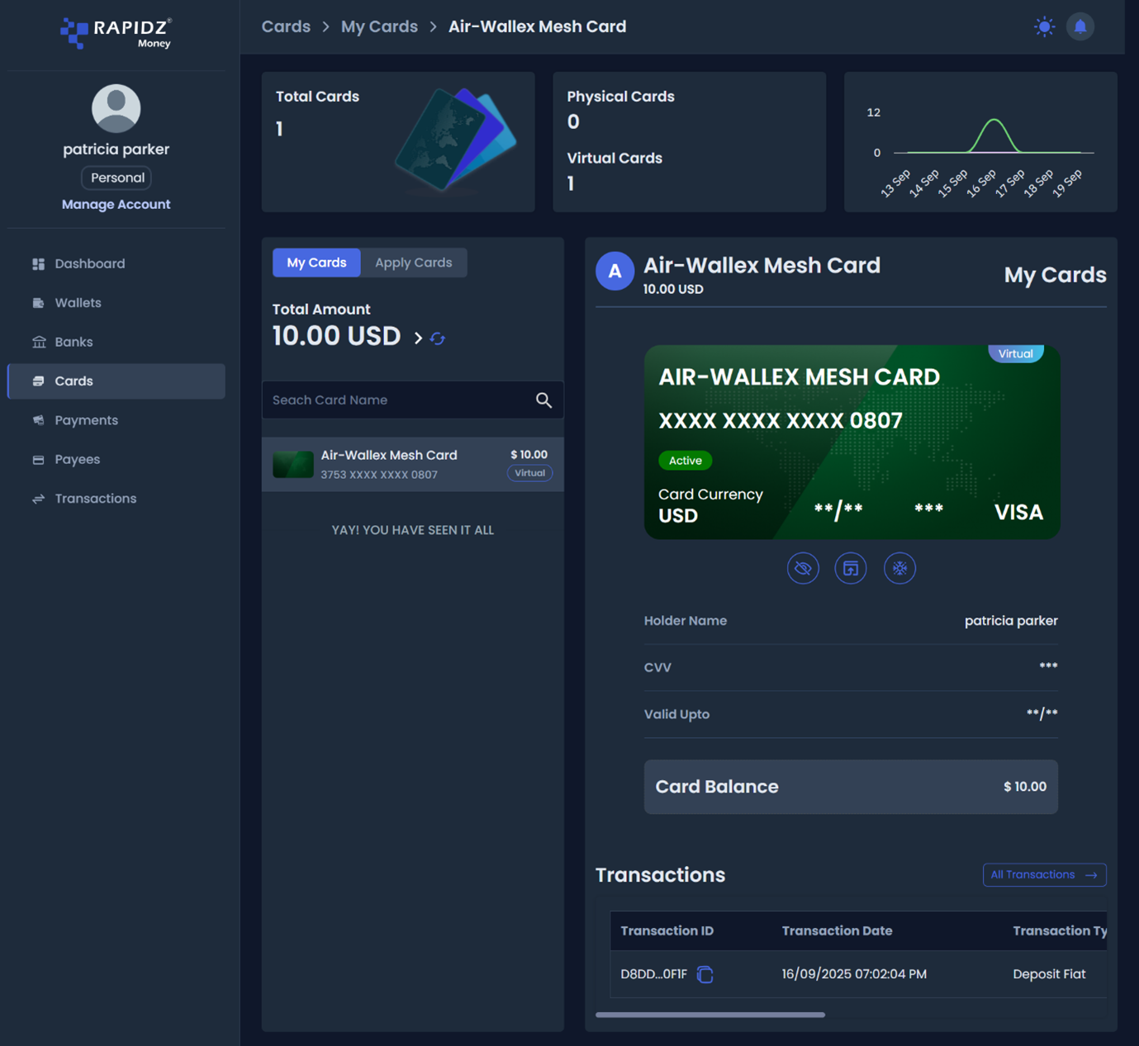
Task: Click the Transaction ID column header
Action: 667,931
